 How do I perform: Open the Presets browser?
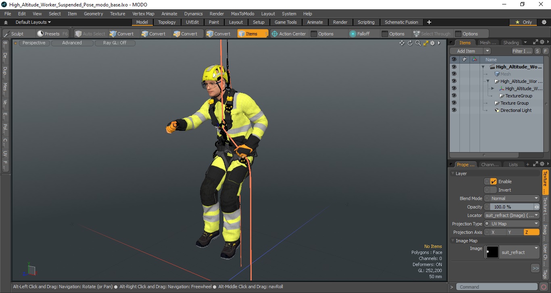point(52,34)
